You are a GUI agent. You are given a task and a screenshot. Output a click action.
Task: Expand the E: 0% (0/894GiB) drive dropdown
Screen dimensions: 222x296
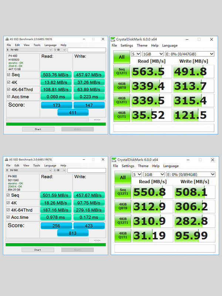(x=191, y=174)
